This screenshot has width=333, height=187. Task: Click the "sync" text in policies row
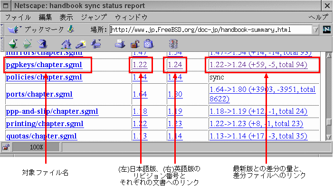[217, 77]
